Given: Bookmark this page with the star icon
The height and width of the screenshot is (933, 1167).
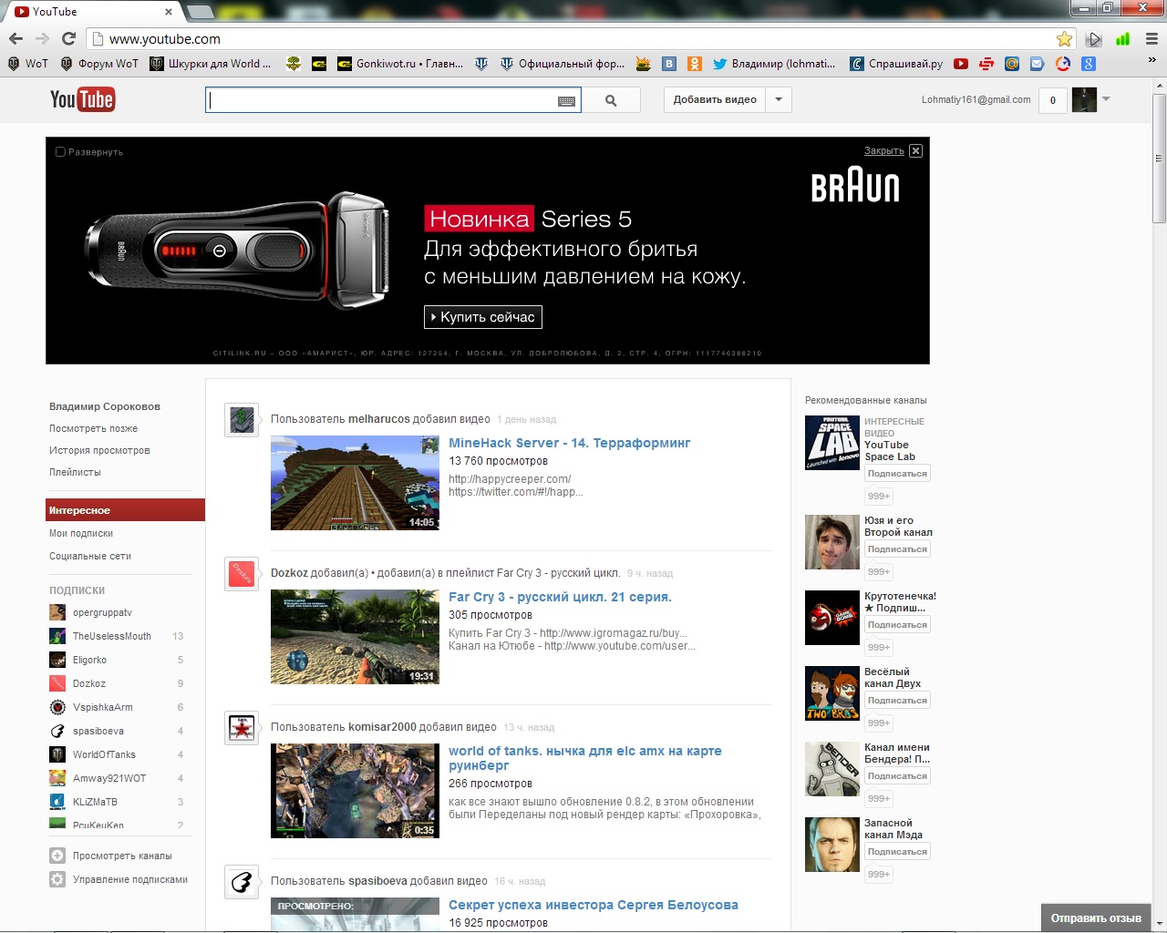Looking at the screenshot, I should 1064,39.
